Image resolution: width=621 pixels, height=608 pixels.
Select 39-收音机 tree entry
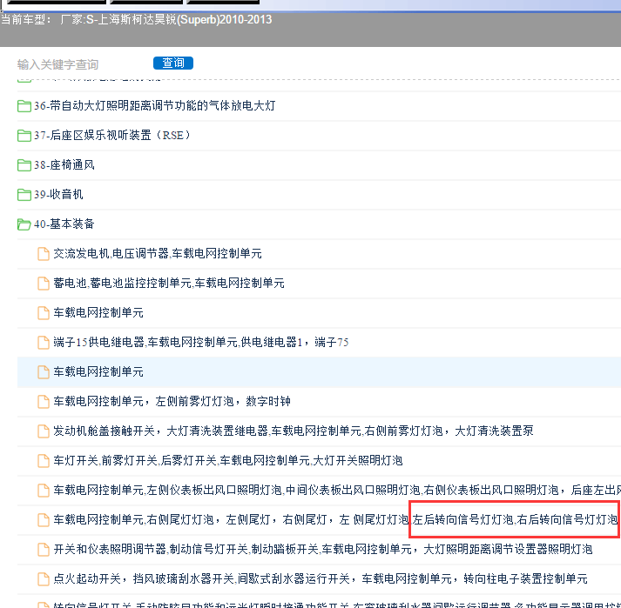click(x=58, y=194)
